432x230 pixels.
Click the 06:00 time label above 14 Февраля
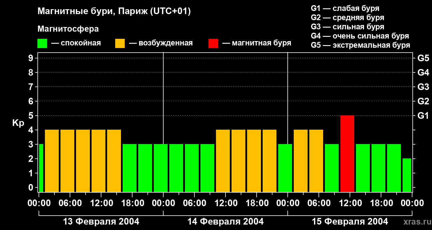[x=194, y=203]
